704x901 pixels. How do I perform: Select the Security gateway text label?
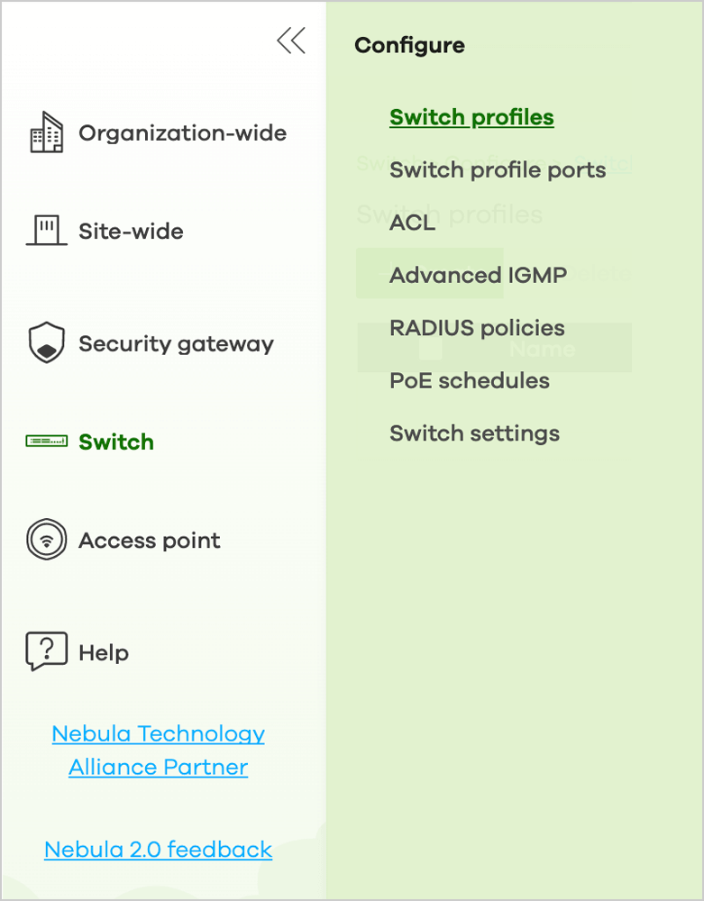pos(177,343)
